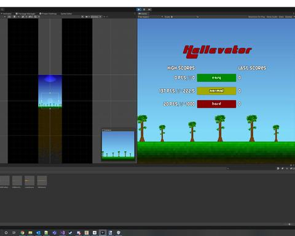Click the green easy difficulty button
295x236 pixels.
(216, 78)
